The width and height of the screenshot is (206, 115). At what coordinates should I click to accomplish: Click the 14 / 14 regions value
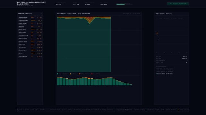76,4
